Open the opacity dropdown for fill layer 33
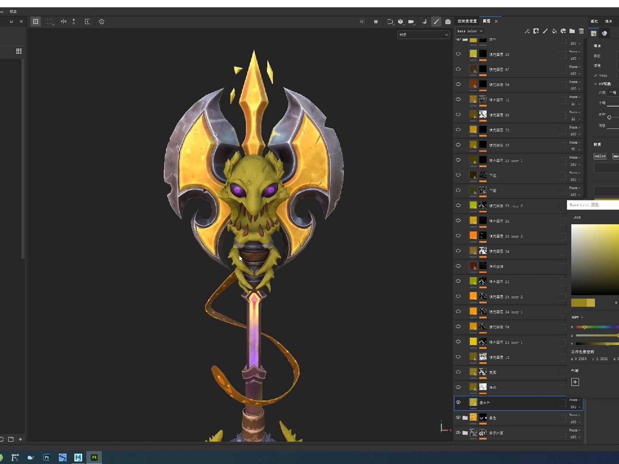The height and width of the screenshot is (464, 619). 574,149
